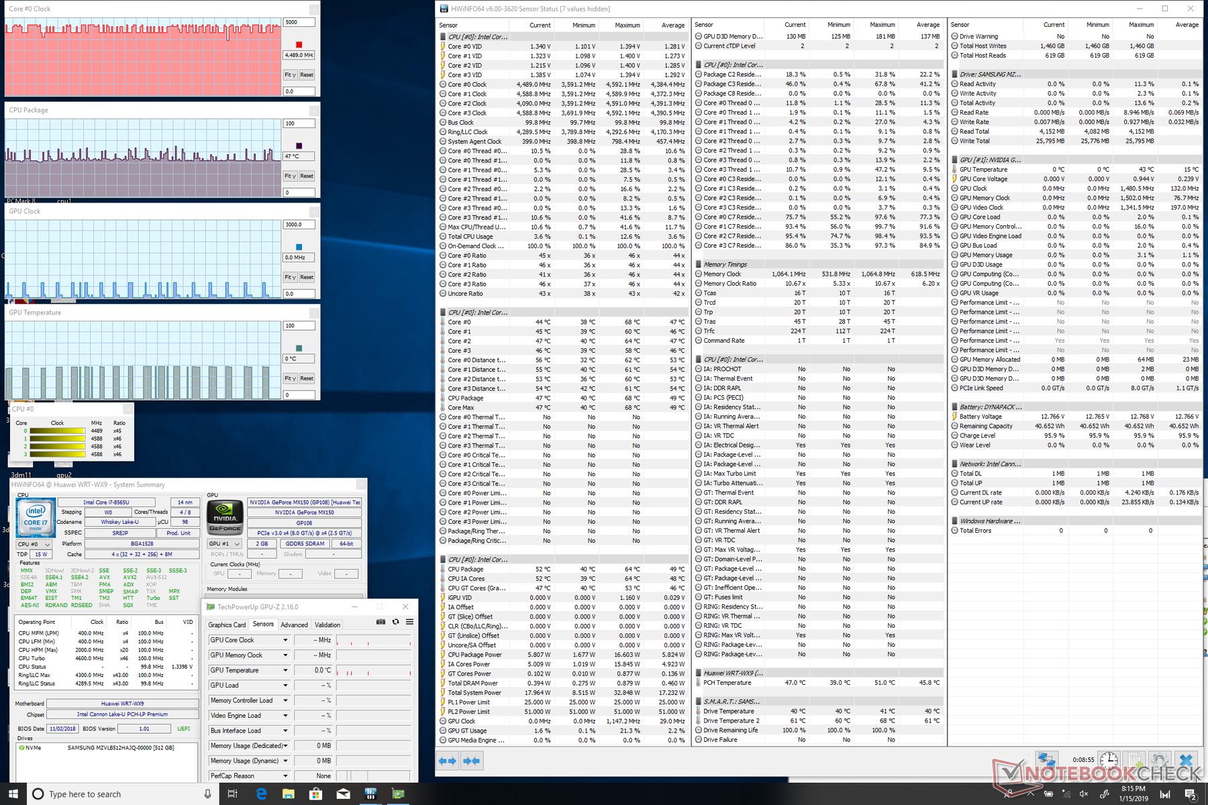This screenshot has width=1208, height=805.
Task: Open Microsoft Edge from the taskbar
Action: point(261,794)
